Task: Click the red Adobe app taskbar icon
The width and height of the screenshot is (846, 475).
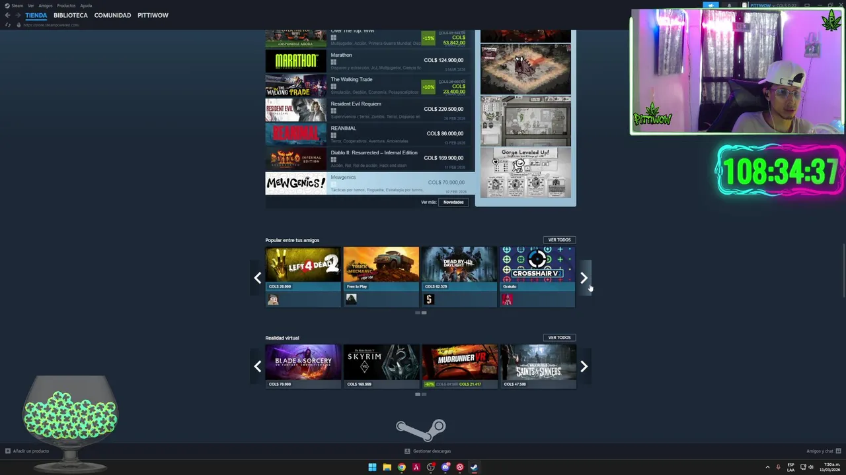Action: [416, 467]
